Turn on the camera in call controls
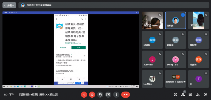This screenshot has width=211, height=100. coord(92,95)
